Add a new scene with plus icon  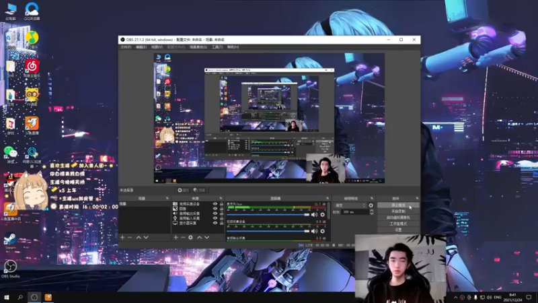(122, 238)
